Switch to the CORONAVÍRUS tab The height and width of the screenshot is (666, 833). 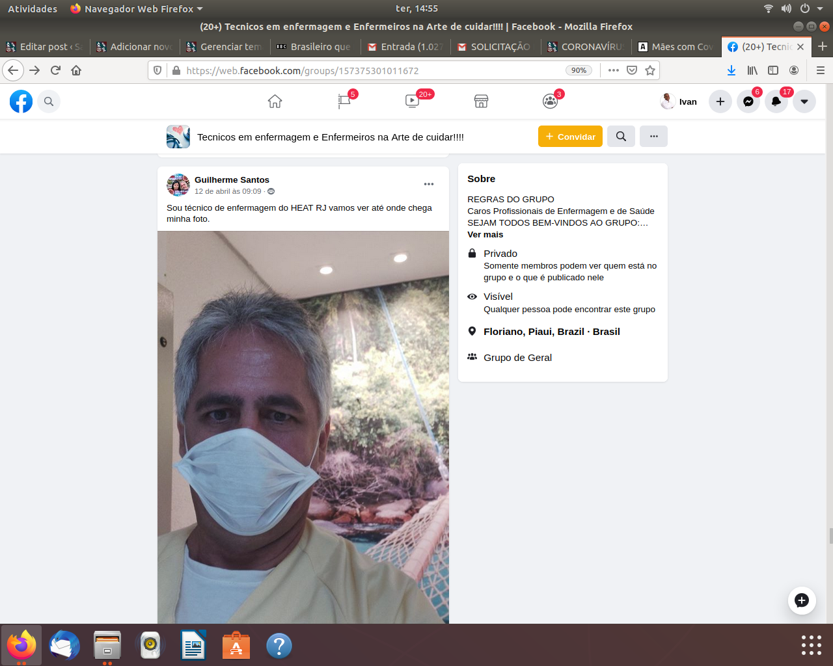coord(586,47)
